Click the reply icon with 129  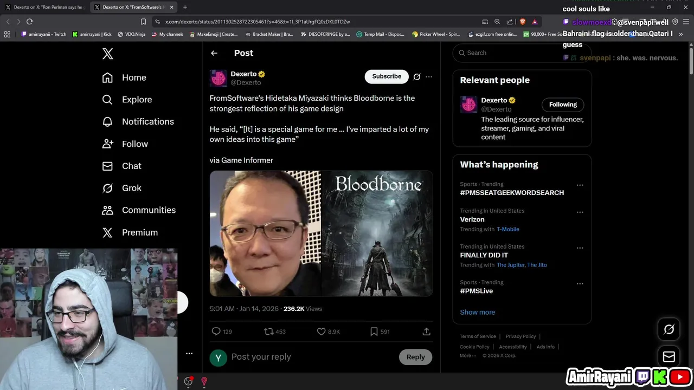click(x=222, y=331)
